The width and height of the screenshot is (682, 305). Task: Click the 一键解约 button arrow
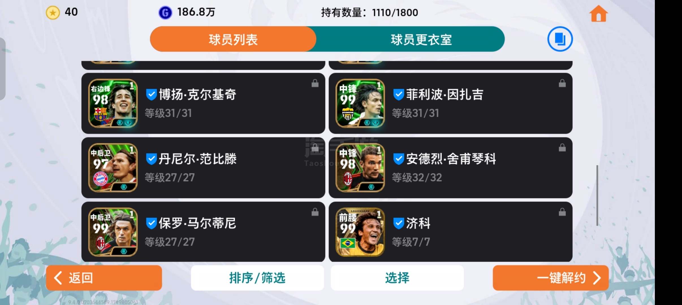click(x=597, y=278)
